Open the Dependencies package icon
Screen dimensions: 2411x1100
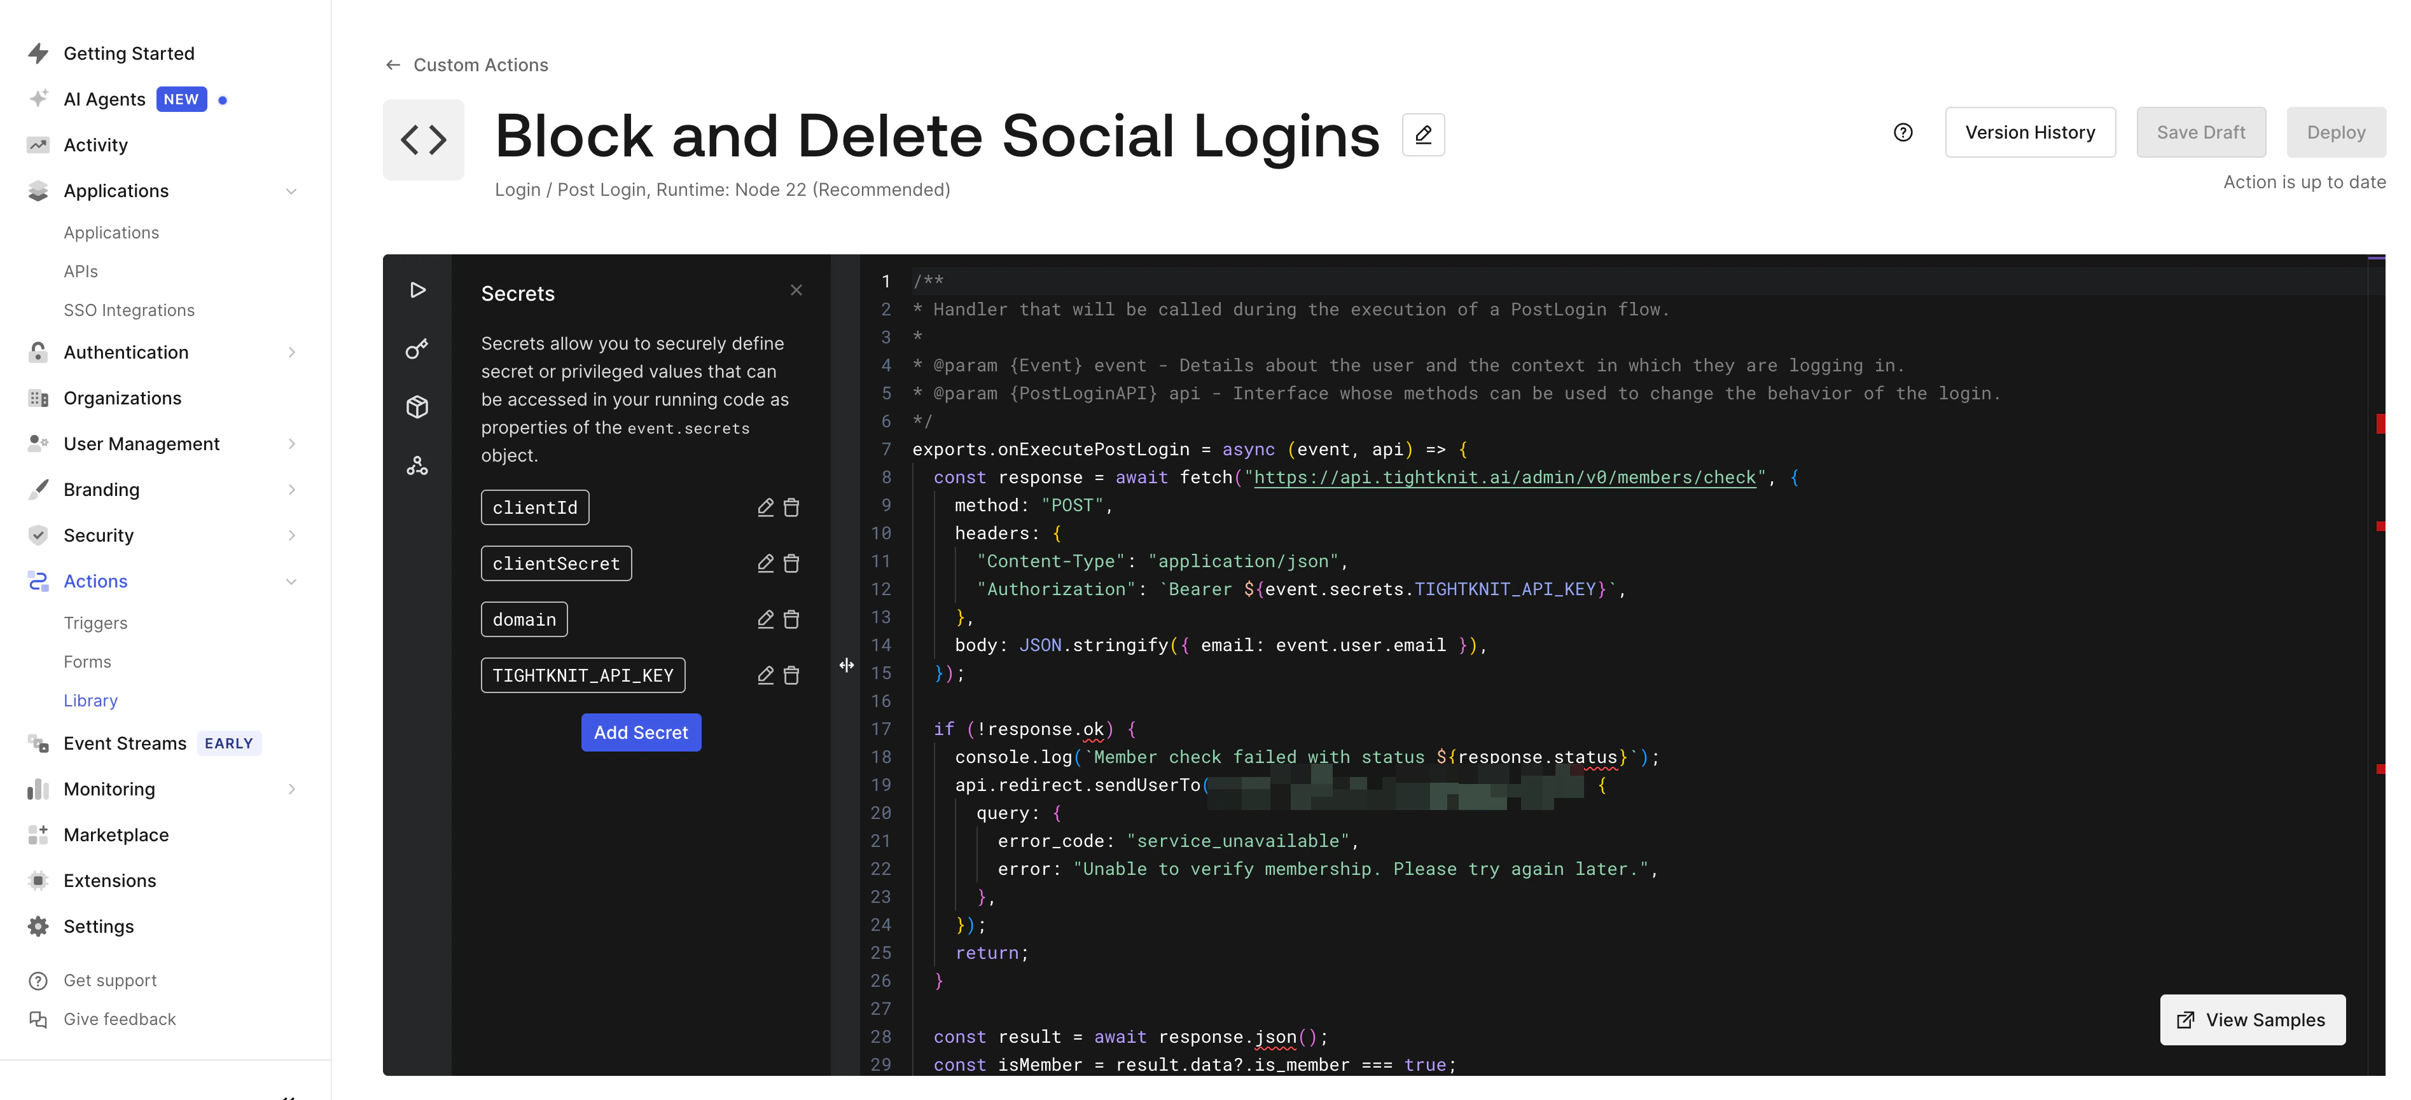(x=417, y=406)
